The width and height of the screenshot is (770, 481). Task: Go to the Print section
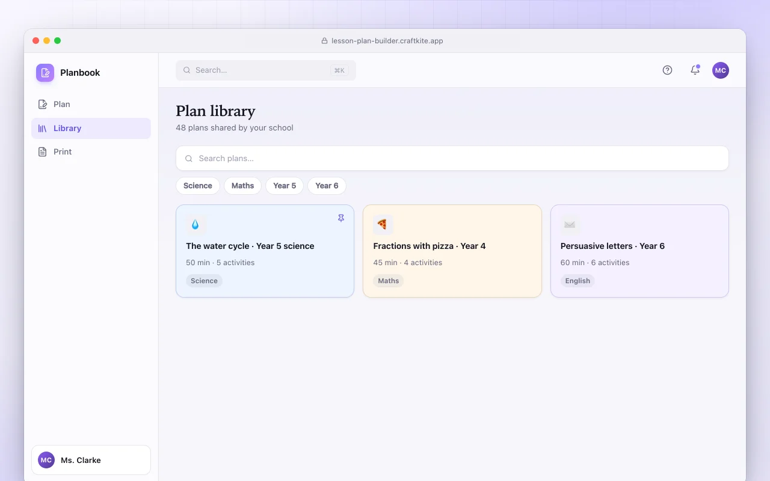(91, 152)
